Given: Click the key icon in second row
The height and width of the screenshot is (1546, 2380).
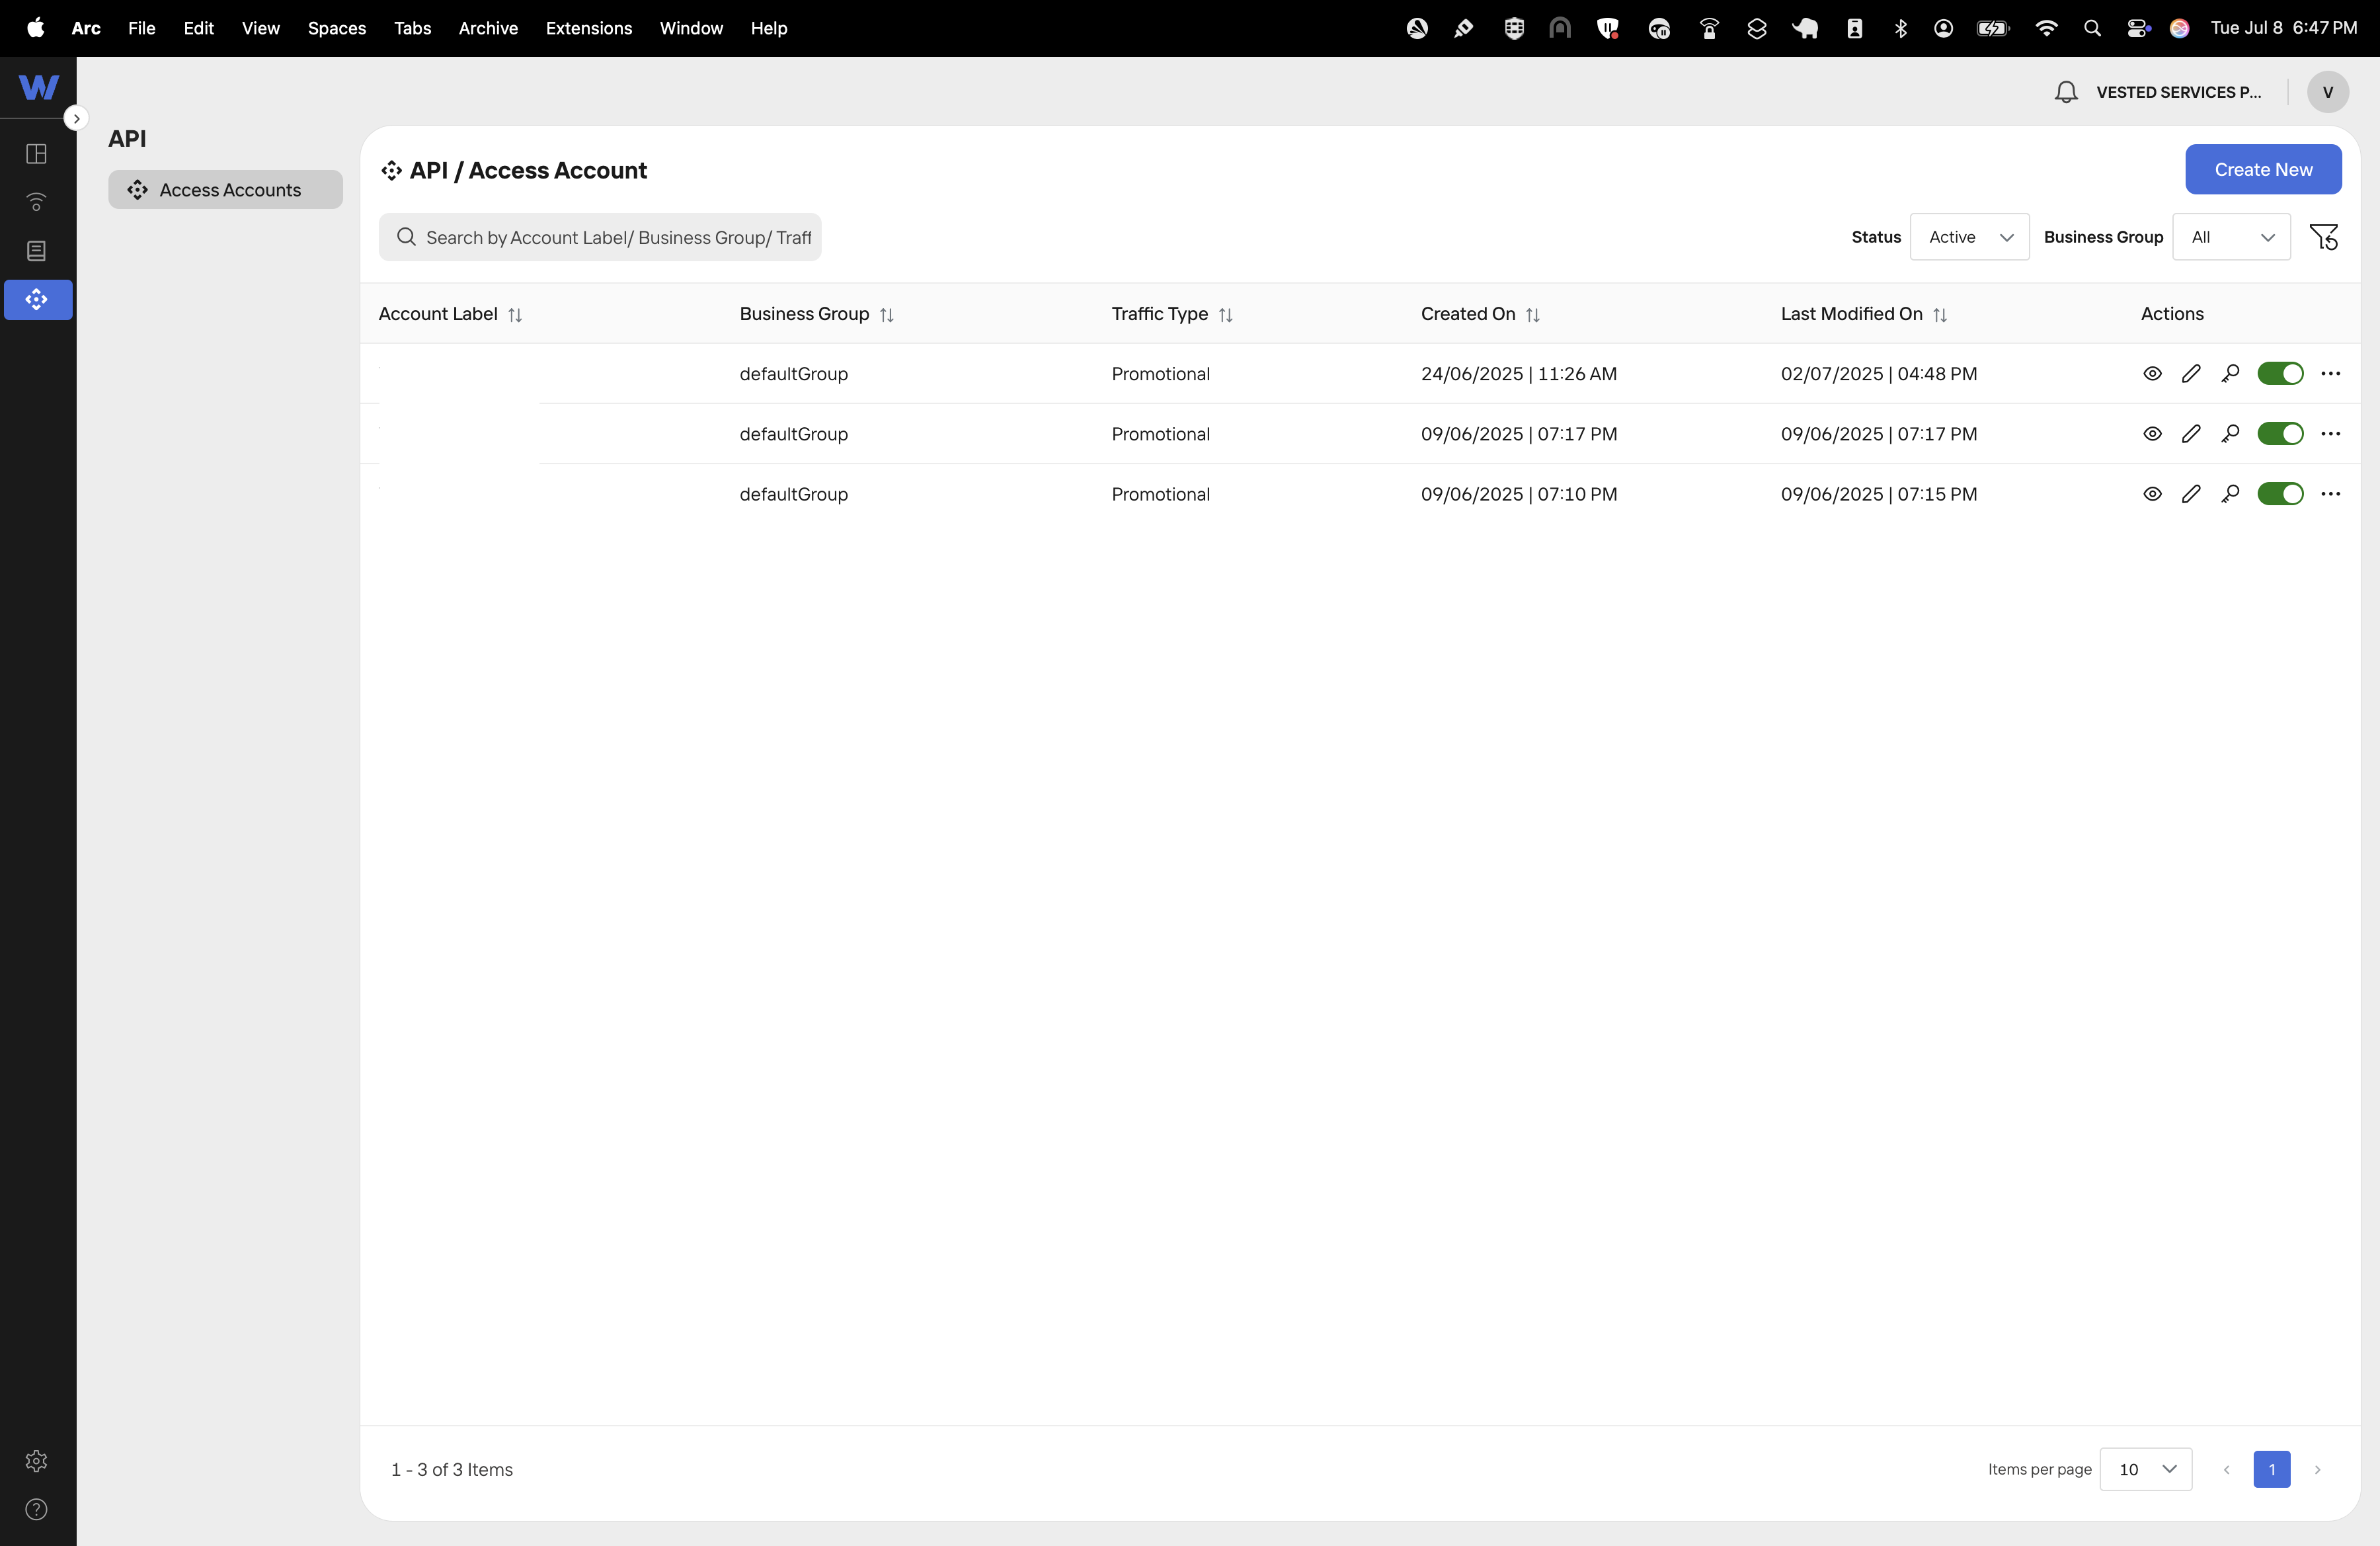Looking at the screenshot, I should [x=2230, y=434].
